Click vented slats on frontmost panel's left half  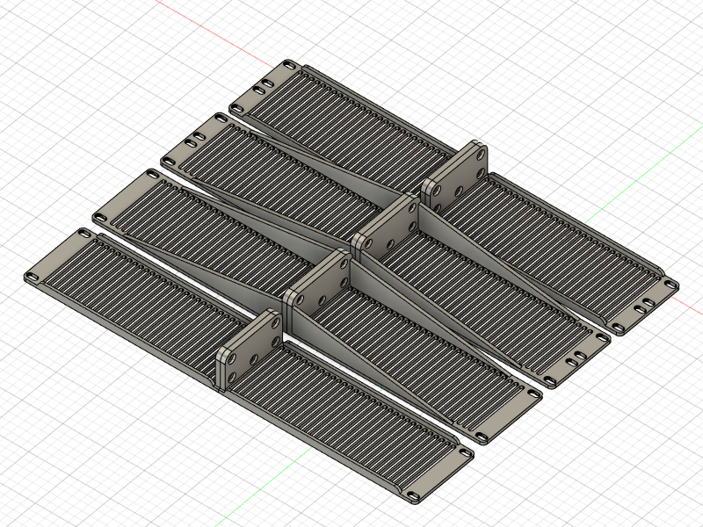(141, 290)
